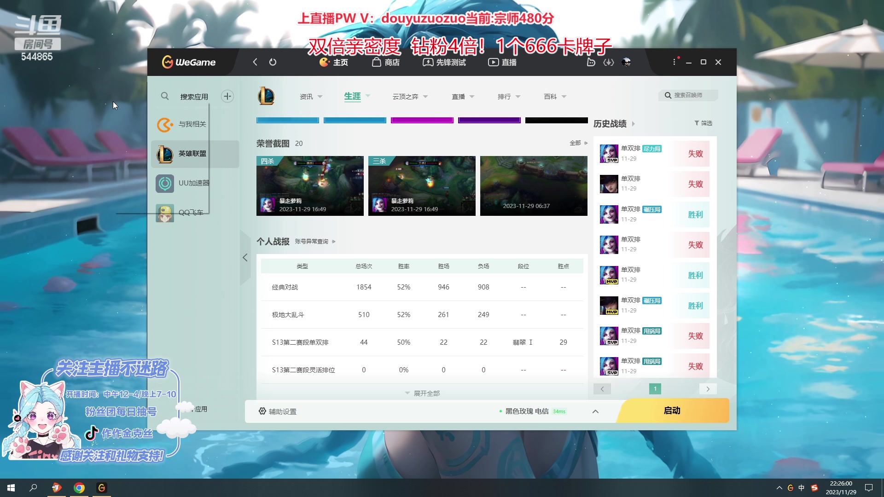Click the S13第二赛段灵活排位 row
The width and height of the screenshot is (884, 497).
422,370
